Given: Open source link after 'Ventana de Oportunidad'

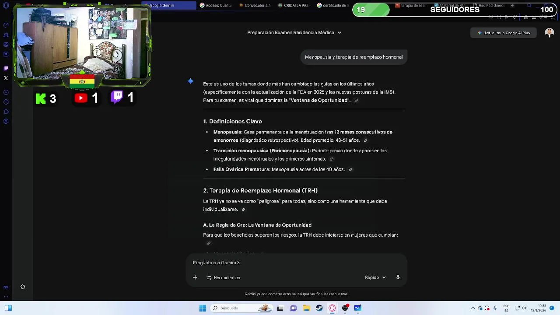Looking at the screenshot, I should point(356,101).
